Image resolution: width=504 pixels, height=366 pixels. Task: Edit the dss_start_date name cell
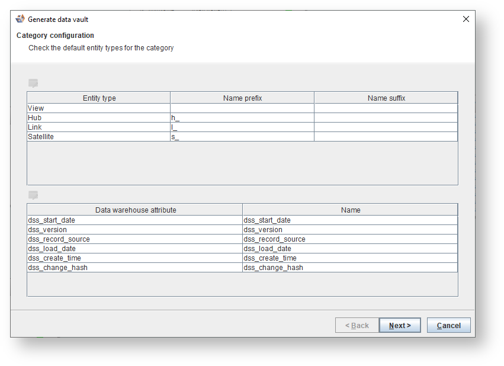coord(350,220)
